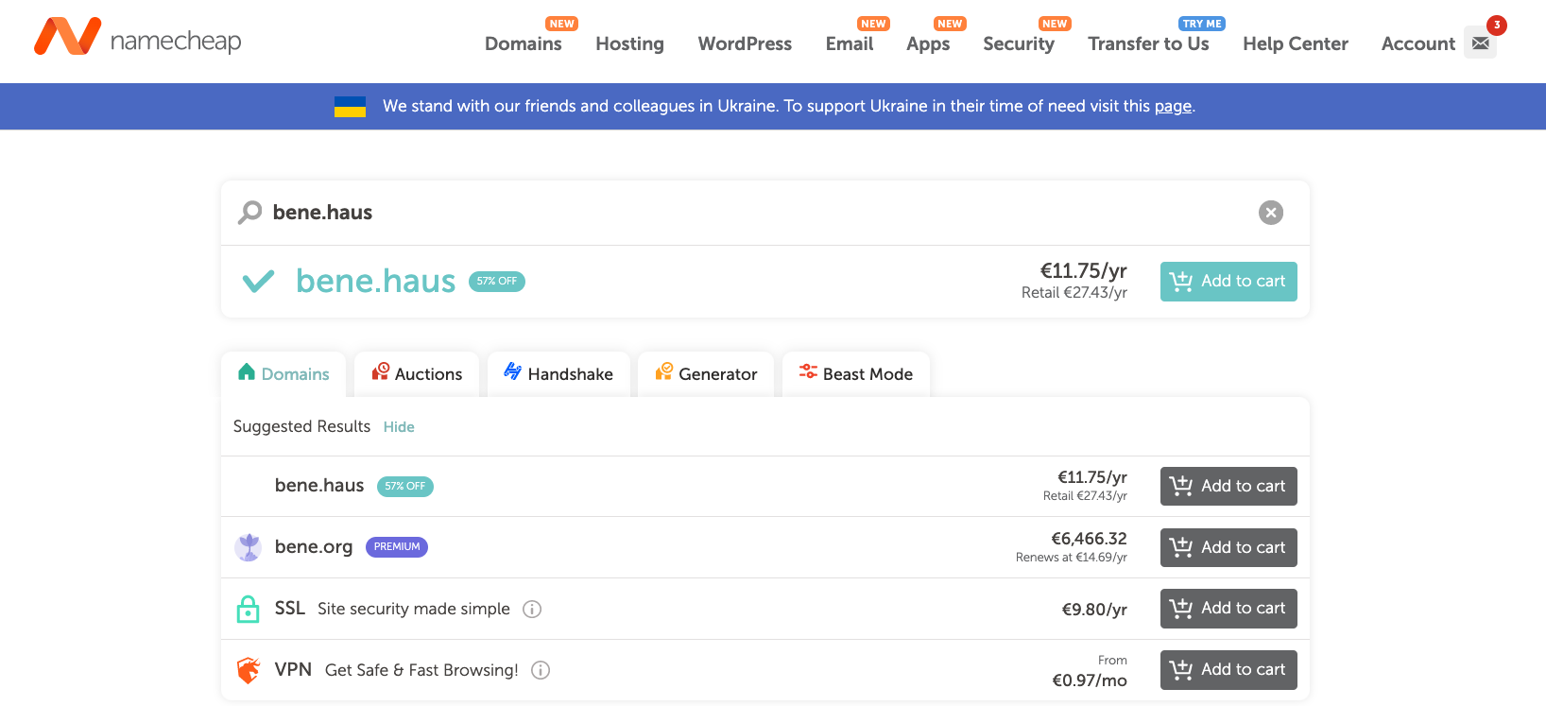This screenshot has width=1546, height=706.
Task: Select the Domains results tab
Action: [283, 374]
